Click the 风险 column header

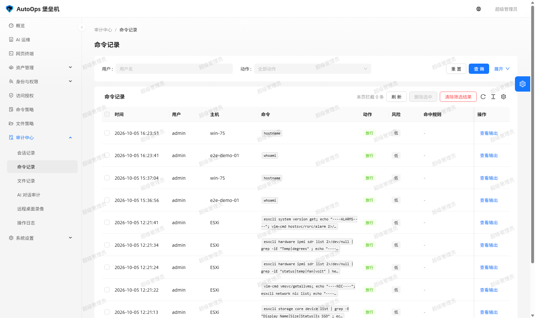[x=396, y=114]
